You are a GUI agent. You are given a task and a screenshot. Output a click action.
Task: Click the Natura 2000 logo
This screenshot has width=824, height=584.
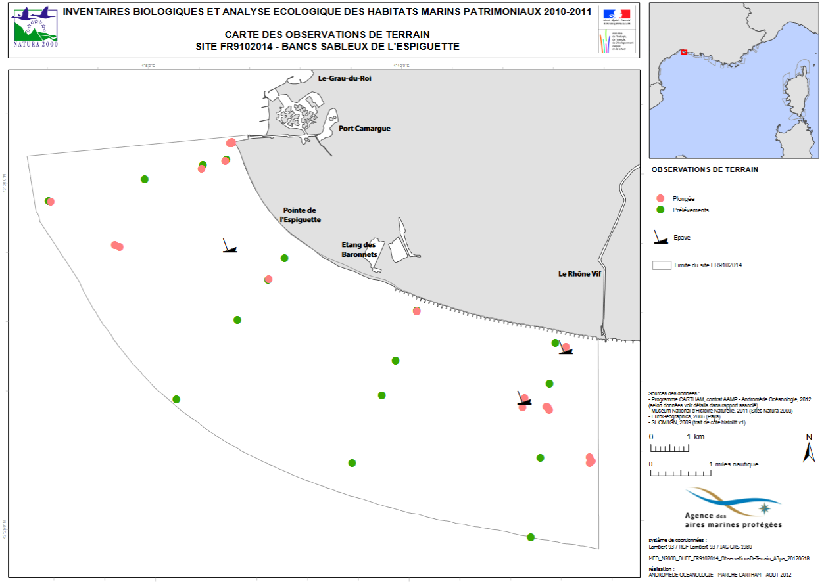coord(36,28)
